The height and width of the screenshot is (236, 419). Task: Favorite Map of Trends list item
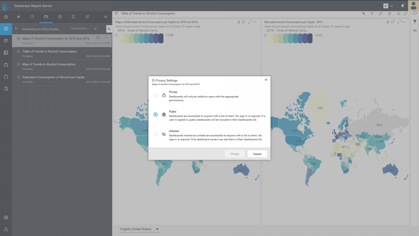click(19, 64)
